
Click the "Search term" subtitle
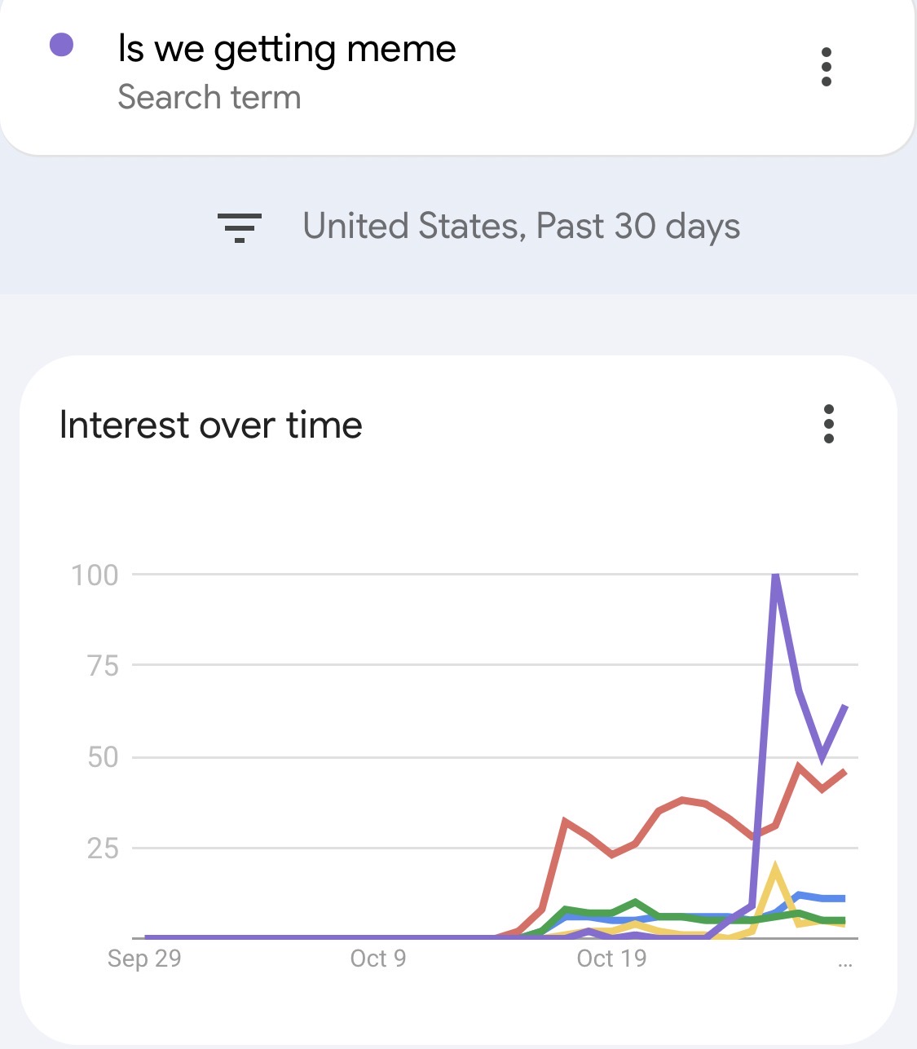[209, 97]
